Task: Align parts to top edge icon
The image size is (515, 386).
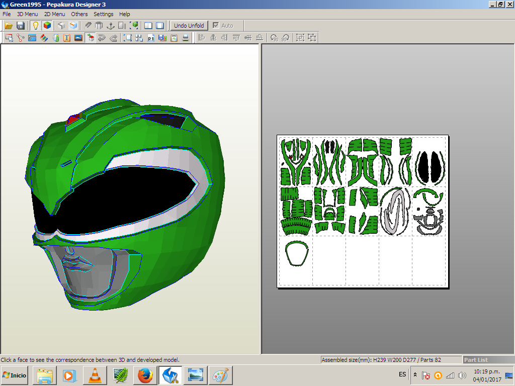Action: pyautogui.click(x=236, y=38)
